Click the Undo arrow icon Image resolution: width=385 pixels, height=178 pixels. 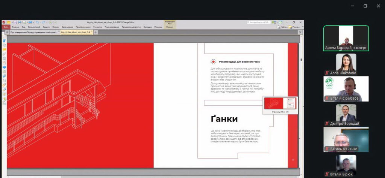click(x=37, y=22)
